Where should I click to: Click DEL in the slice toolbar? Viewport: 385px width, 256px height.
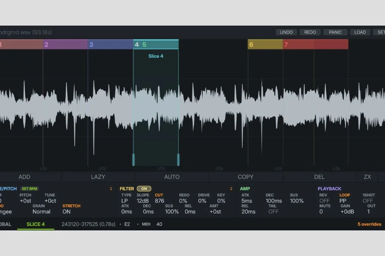319,177
